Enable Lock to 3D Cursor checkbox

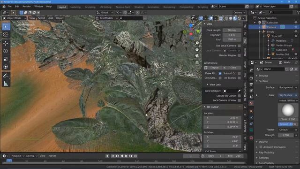239,96
